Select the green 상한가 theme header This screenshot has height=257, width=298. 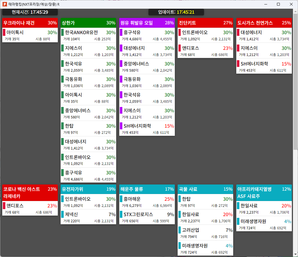(x=88, y=23)
